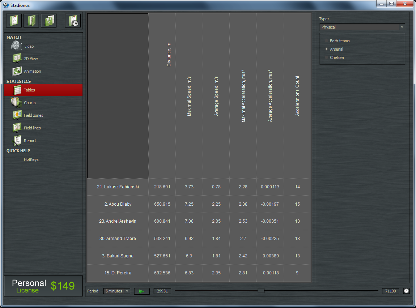Click maximal speed value 6.92

(x=189, y=239)
